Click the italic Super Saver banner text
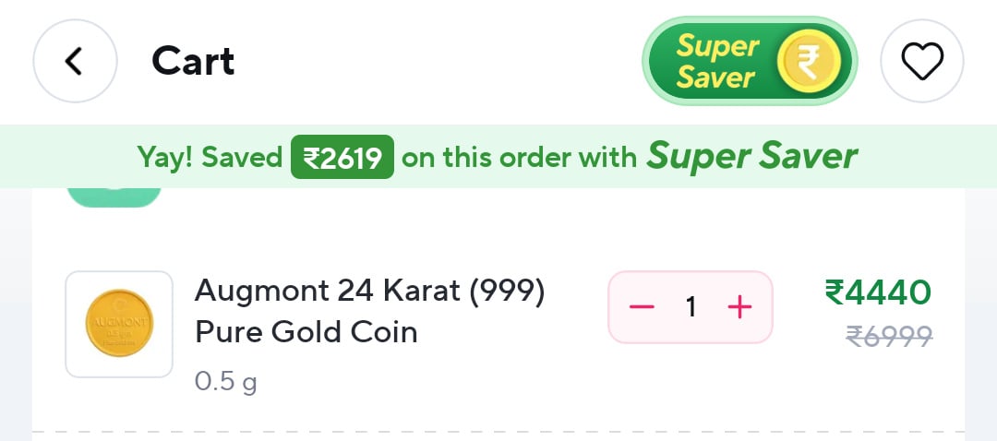 coord(752,156)
